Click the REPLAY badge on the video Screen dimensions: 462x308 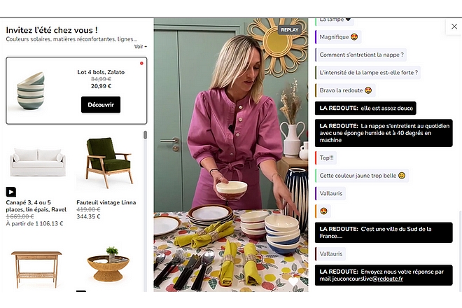click(289, 30)
